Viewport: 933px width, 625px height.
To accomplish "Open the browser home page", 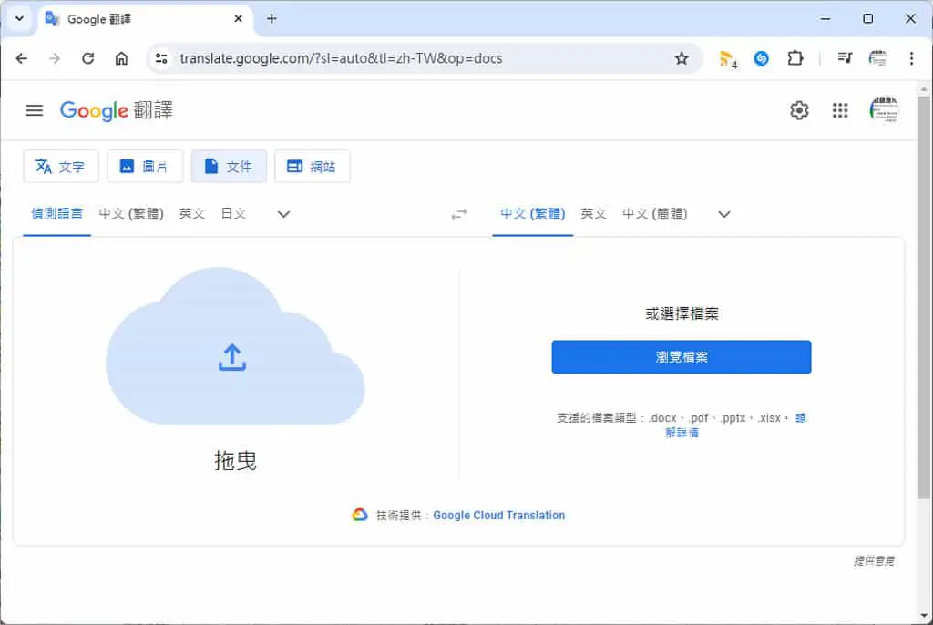I will pos(121,58).
